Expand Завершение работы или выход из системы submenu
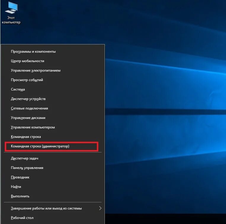 (x=53, y=208)
